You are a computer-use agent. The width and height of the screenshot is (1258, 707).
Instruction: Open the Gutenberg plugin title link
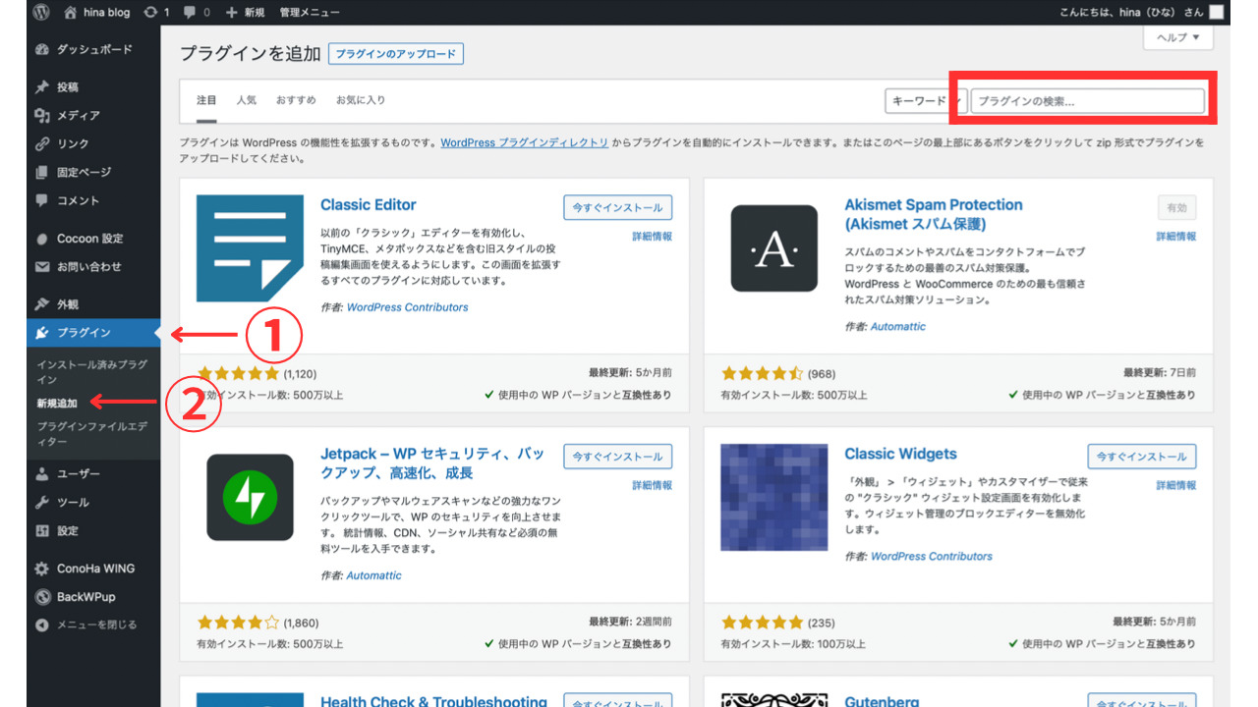(x=882, y=701)
